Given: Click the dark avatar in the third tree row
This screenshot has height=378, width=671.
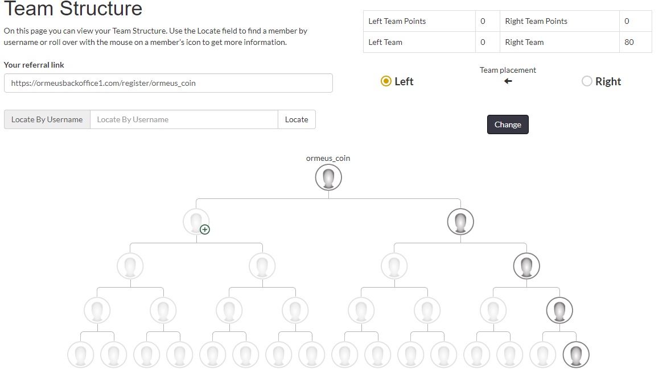Looking at the screenshot, I should pyautogui.click(x=526, y=265).
